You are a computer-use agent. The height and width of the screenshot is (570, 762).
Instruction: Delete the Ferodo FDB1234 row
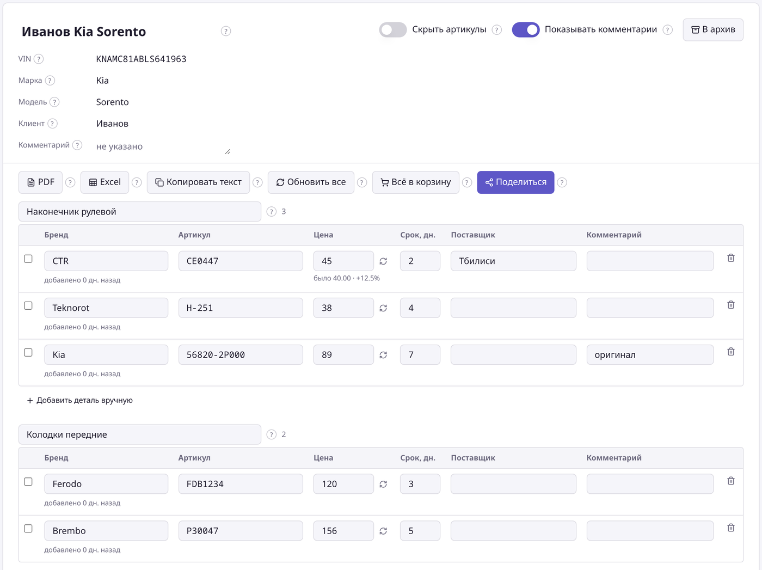731,481
